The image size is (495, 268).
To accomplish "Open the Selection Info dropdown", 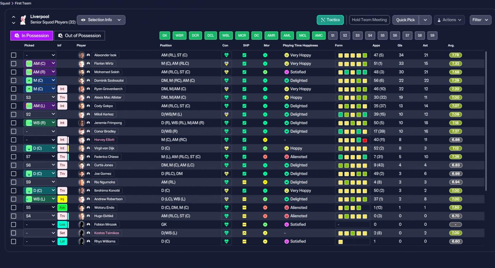I will click(101, 20).
